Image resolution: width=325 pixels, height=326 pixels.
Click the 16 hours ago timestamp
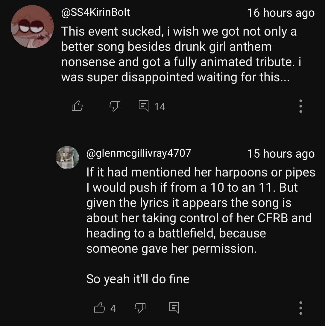pyautogui.click(x=281, y=13)
